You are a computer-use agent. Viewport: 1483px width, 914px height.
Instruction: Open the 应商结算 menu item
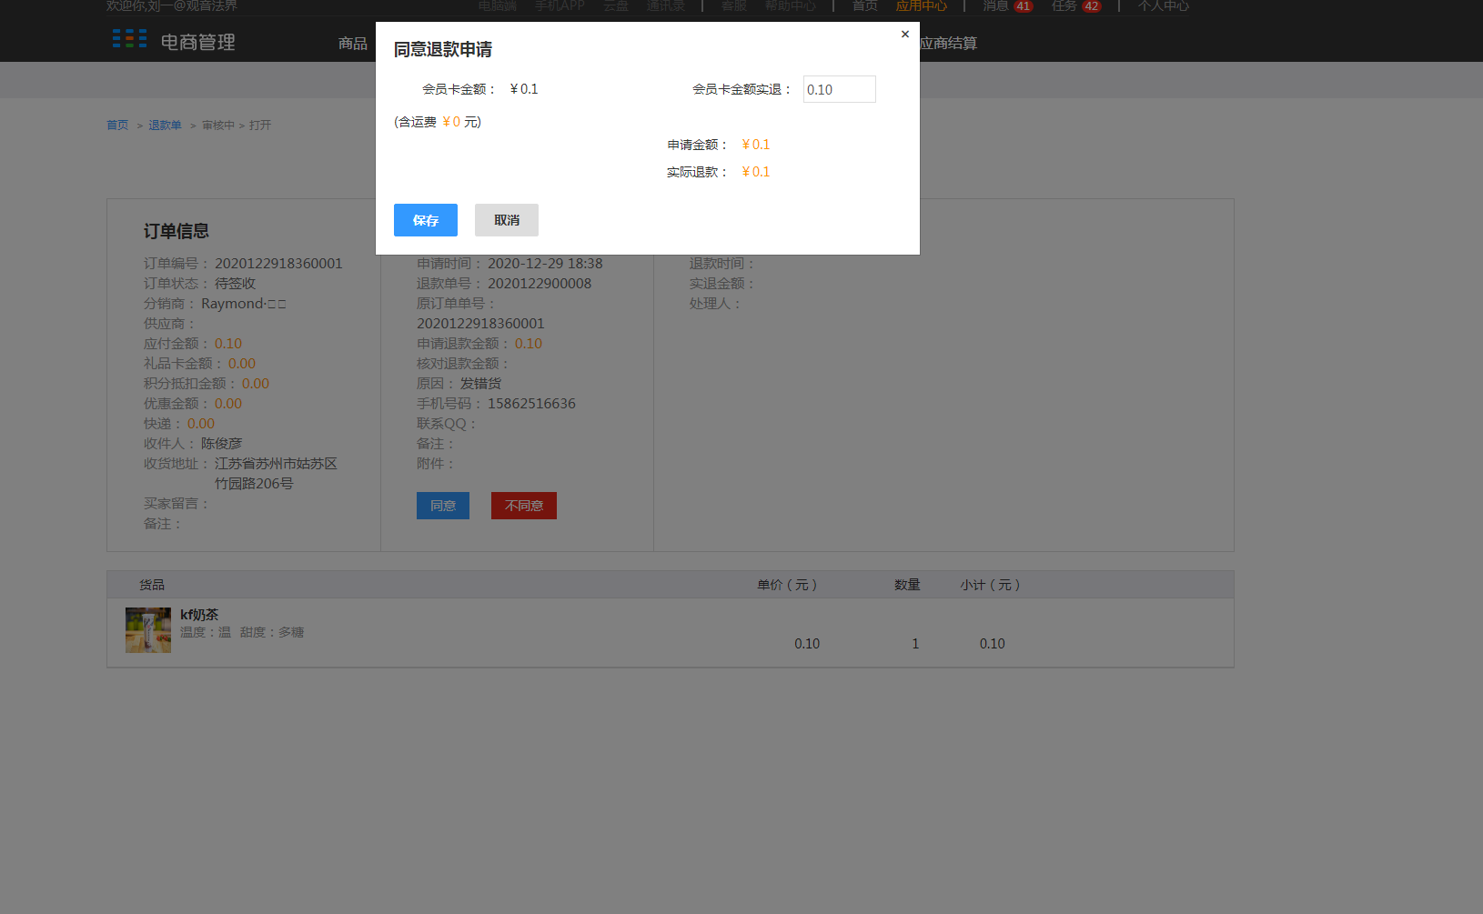(x=948, y=43)
